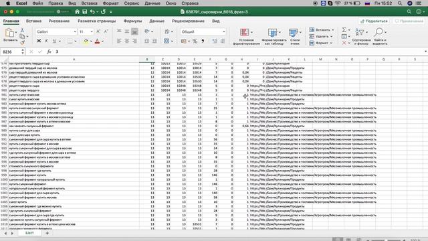Save the workbook with floppy icon
The width and height of the screenshot is (428, 241).
(85, 12)
